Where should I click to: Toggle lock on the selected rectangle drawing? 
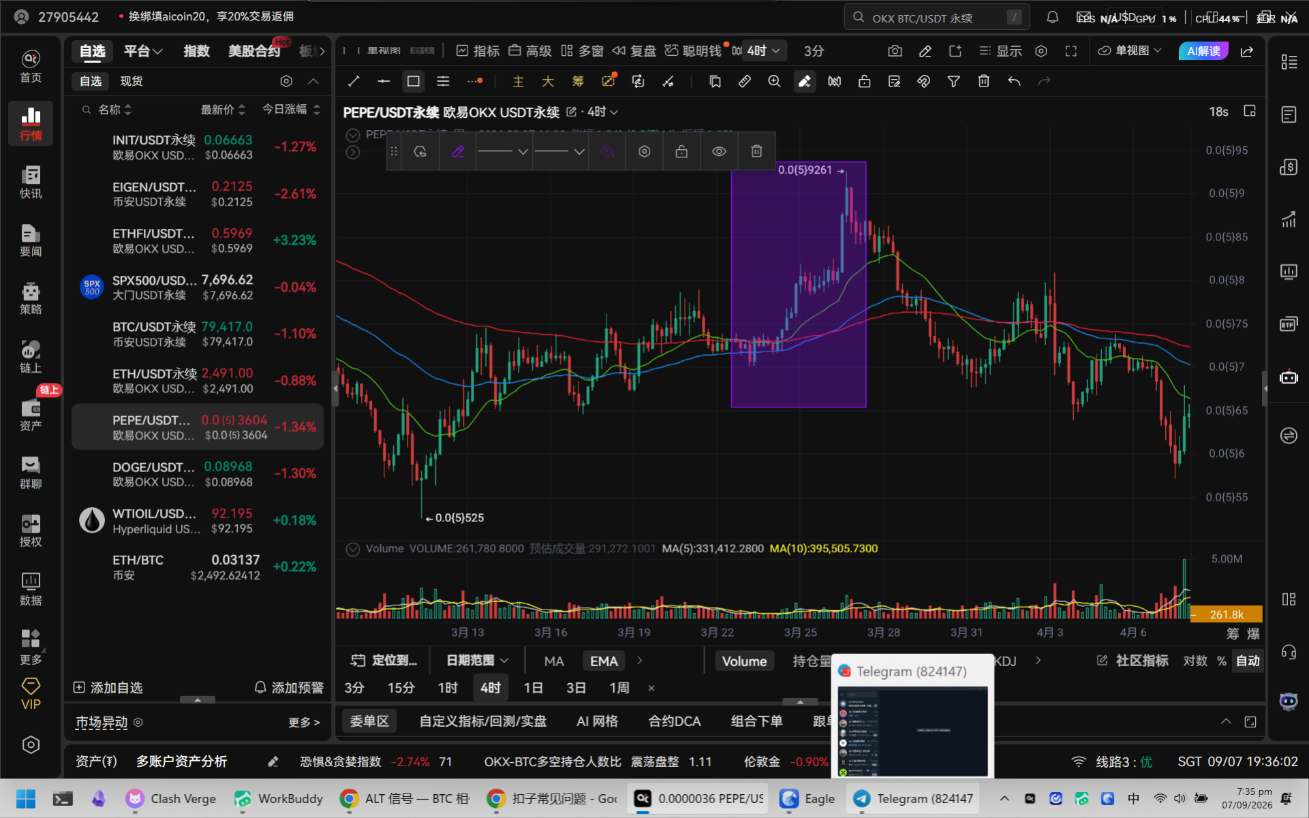point(681,151)
